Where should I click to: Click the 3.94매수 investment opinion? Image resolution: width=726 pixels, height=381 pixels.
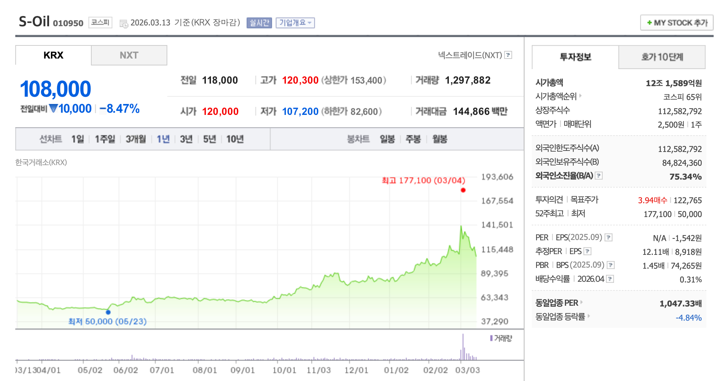tap(653, 200)
